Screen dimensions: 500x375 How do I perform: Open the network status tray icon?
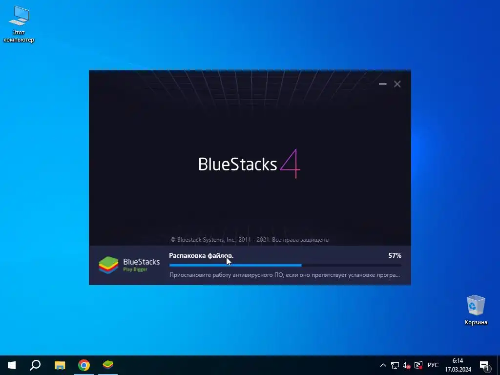[x=395, y=365]
